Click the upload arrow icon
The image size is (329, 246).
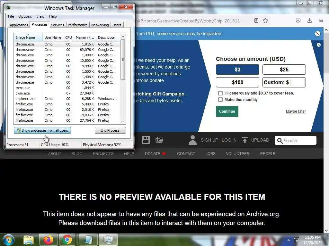[x=245, y=140]
